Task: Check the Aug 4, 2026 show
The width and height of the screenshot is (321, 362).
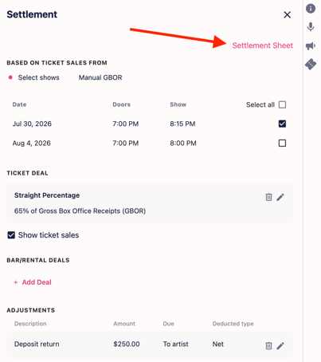Action: 282,143
